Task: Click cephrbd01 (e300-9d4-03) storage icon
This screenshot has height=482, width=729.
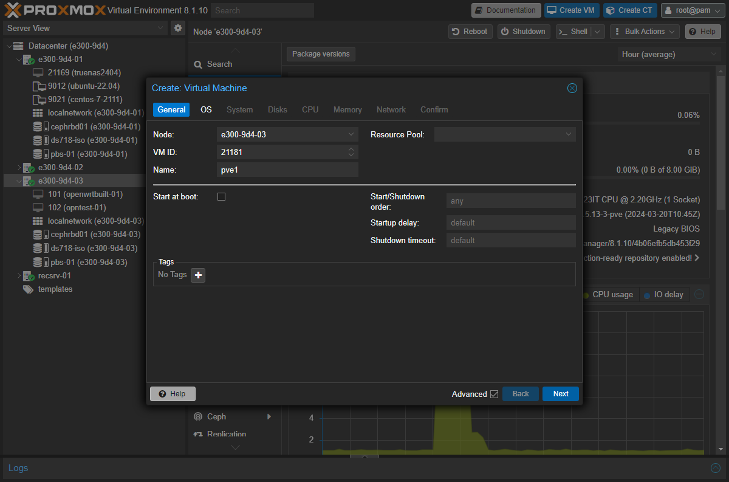Action: point(40,235)
